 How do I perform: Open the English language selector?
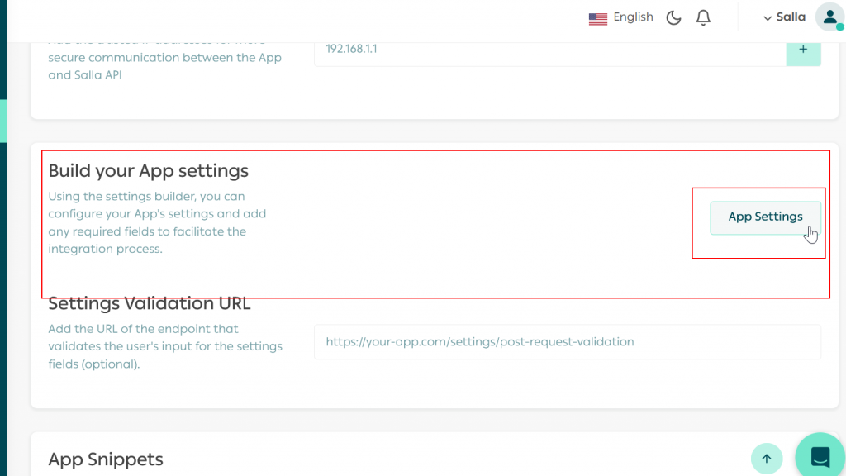[x=633, y=17]
